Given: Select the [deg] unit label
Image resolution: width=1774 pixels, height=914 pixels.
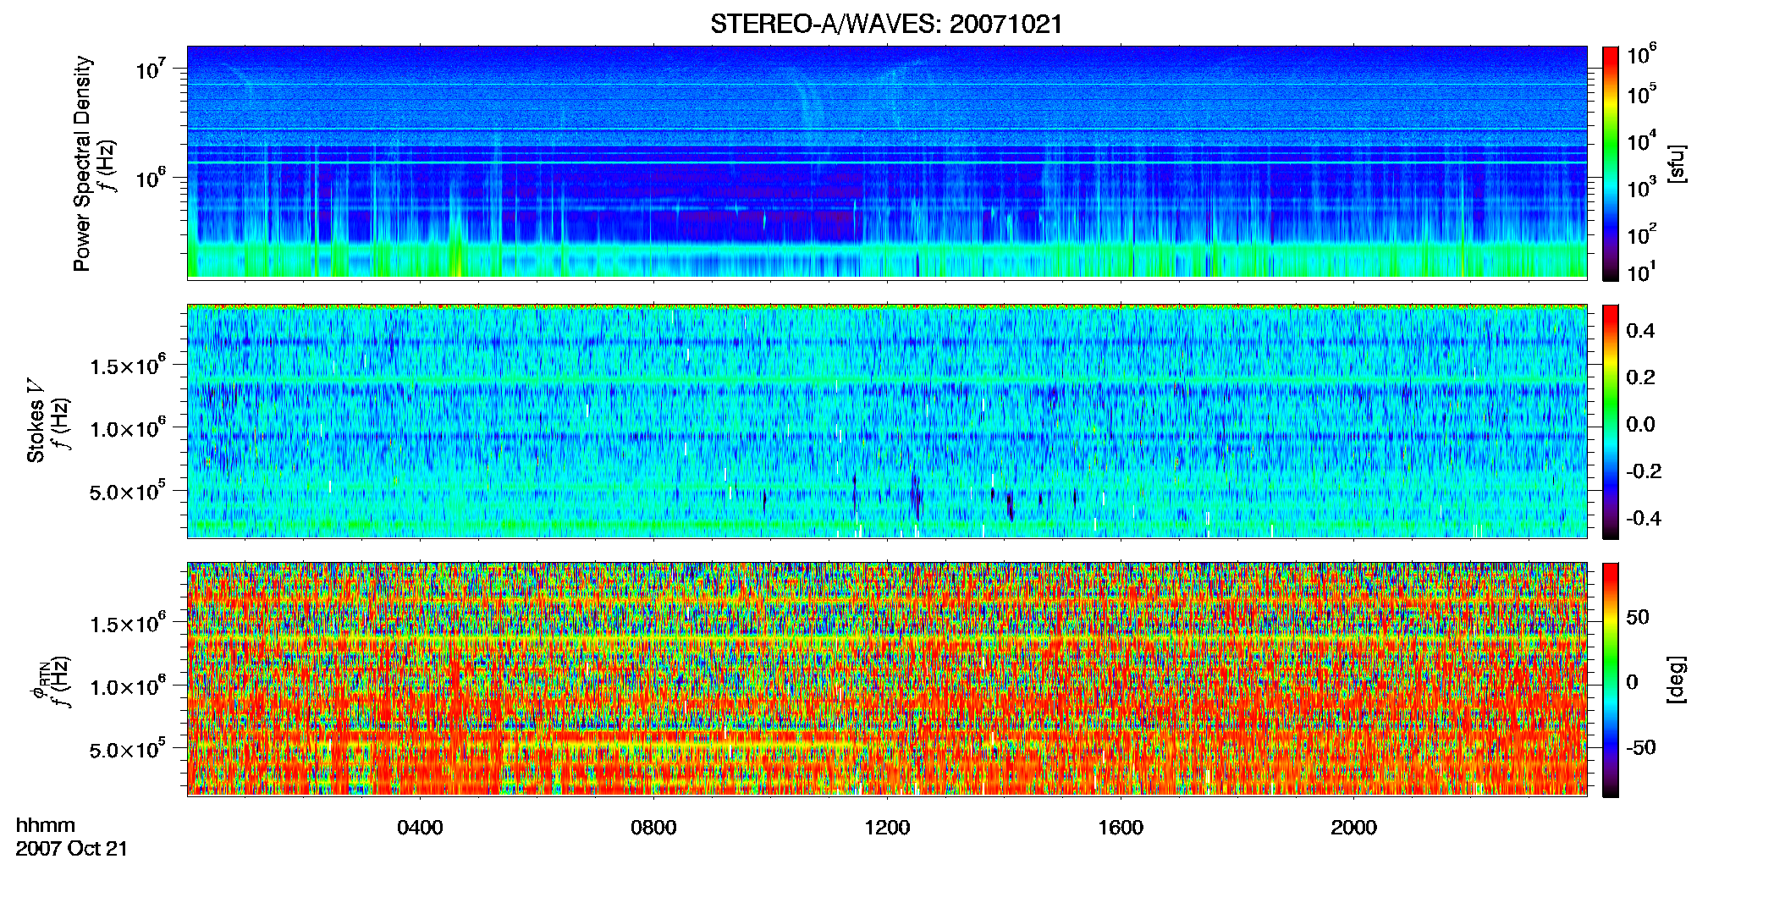Looking at the screenshot, I should point(1677,680).
